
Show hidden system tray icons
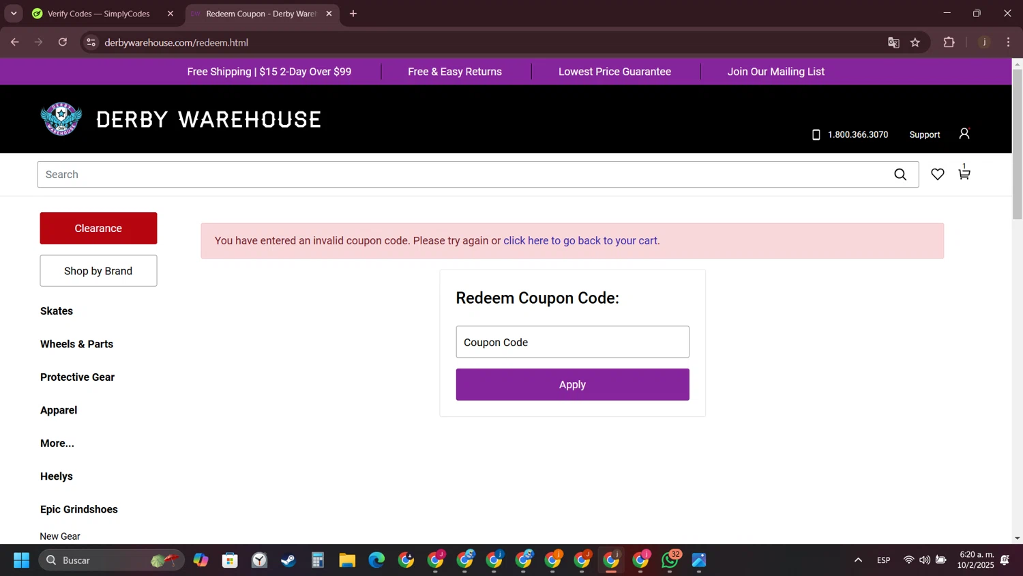pos(858,560)
